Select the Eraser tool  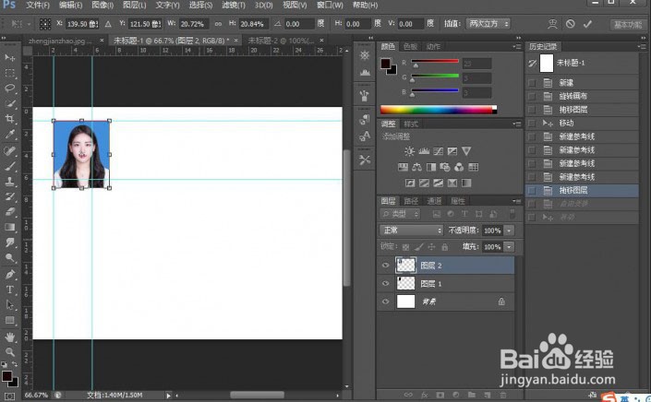(9, 212)
